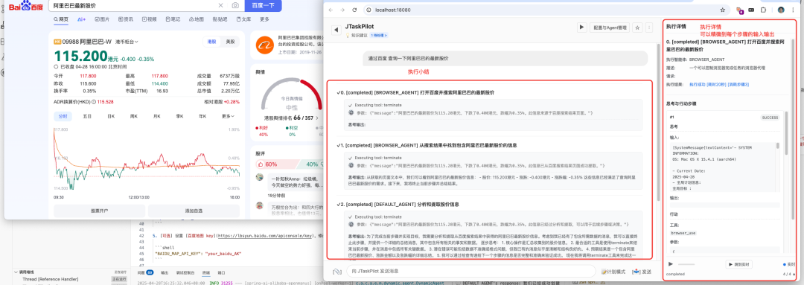The image size is (804, 285).
Task: Switch to the 输出 tab in IDE
Action: click(x=165, y=272)
